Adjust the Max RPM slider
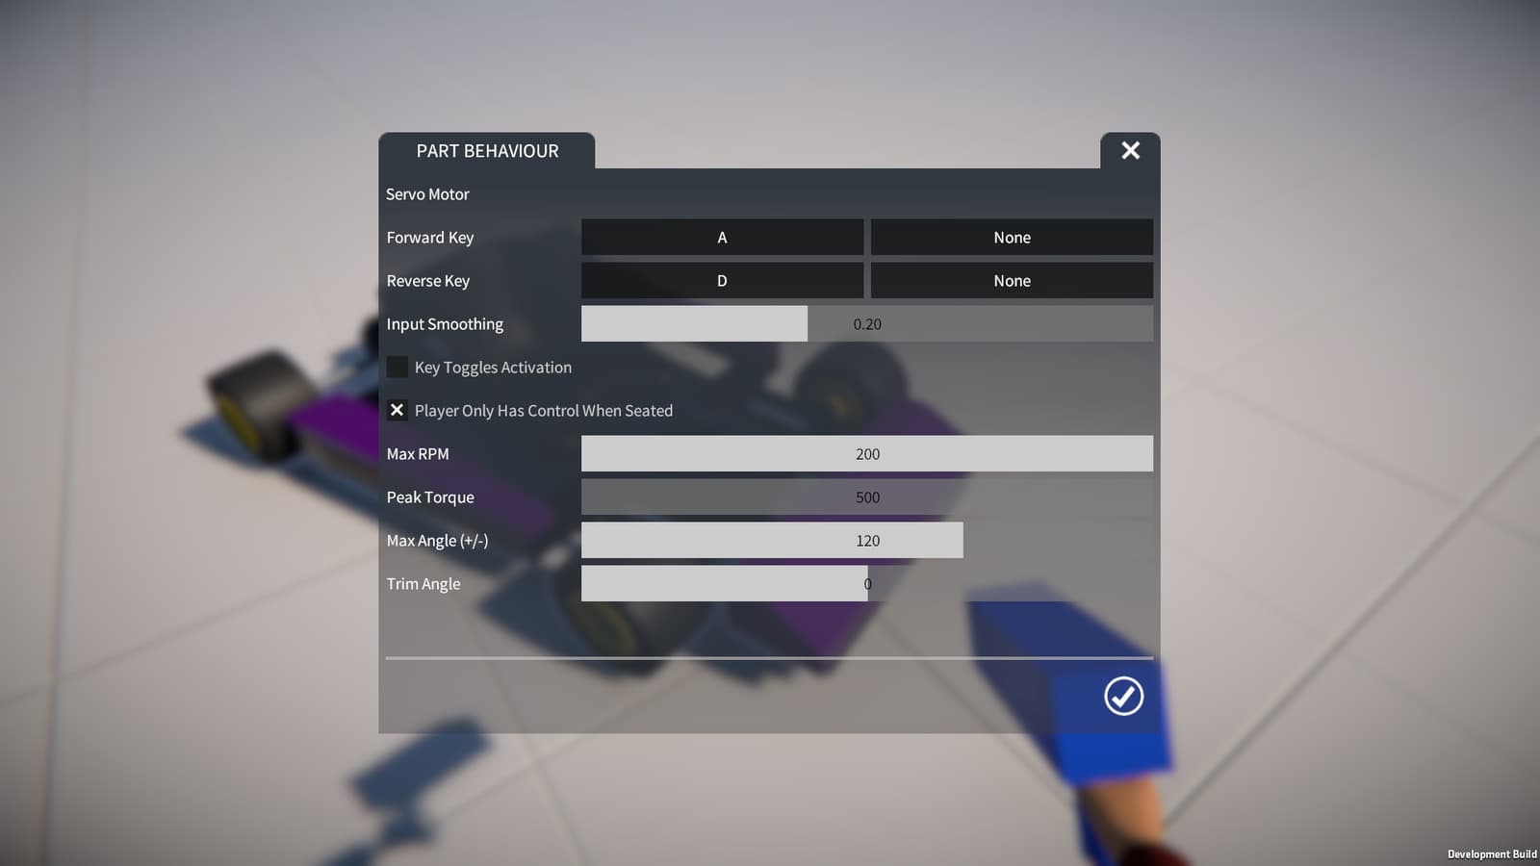This screenshot has width=1540, height=866. point(867,453)
